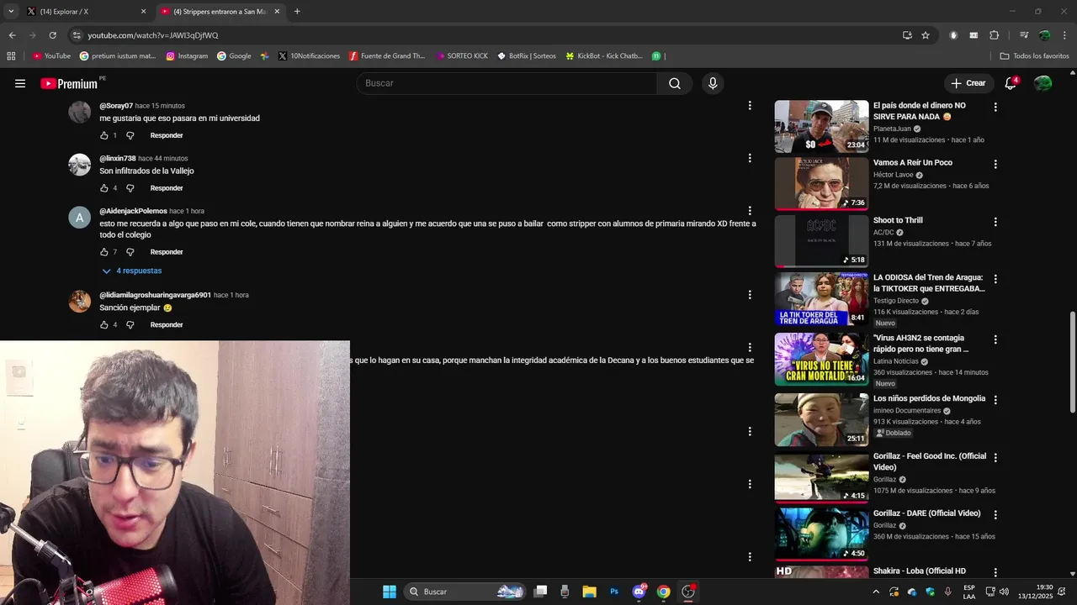
Task: Click the YouTube Buscar search field
Action: click(508, 83)
